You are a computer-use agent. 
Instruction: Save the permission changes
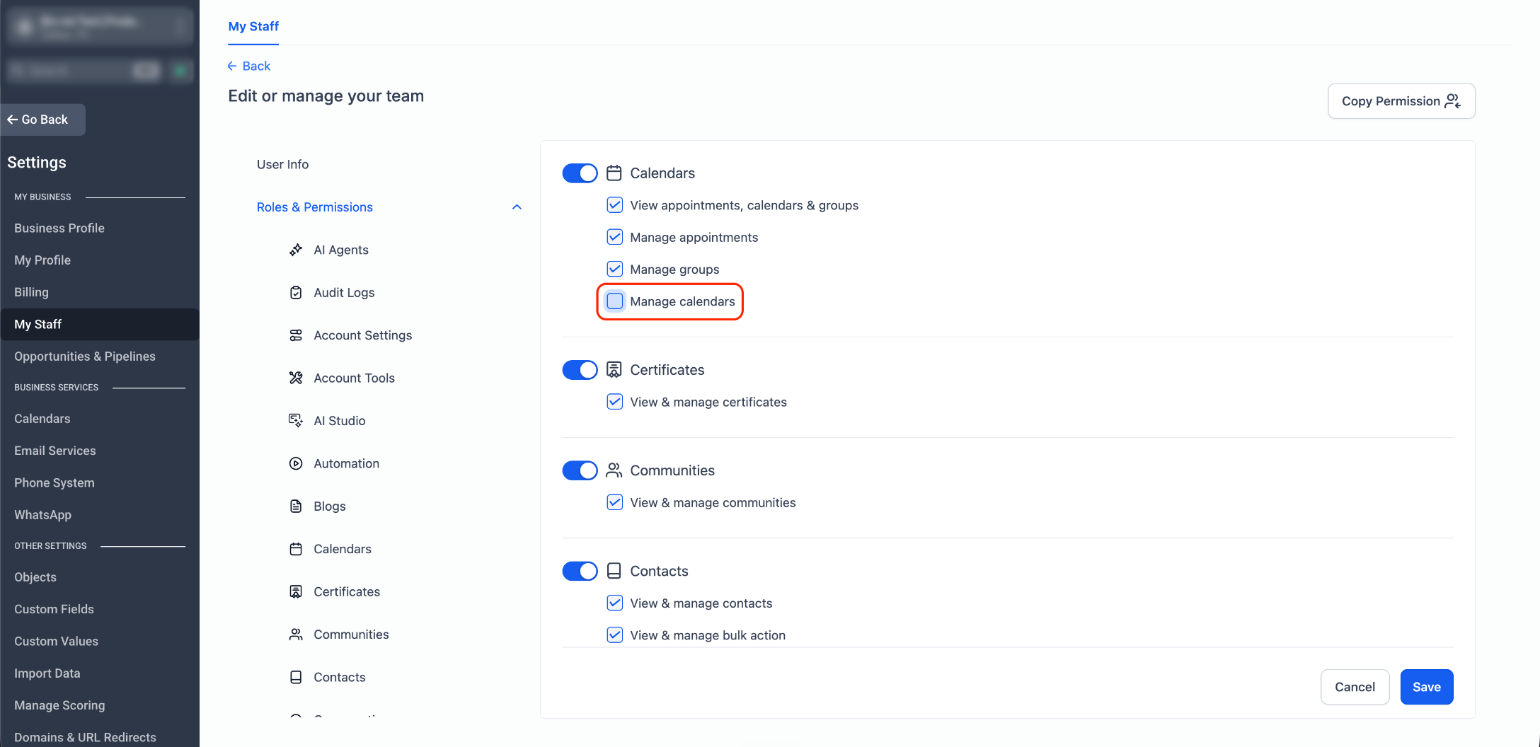(x=1426, y=687)
